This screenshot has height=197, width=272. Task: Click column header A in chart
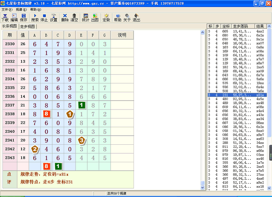35,35
